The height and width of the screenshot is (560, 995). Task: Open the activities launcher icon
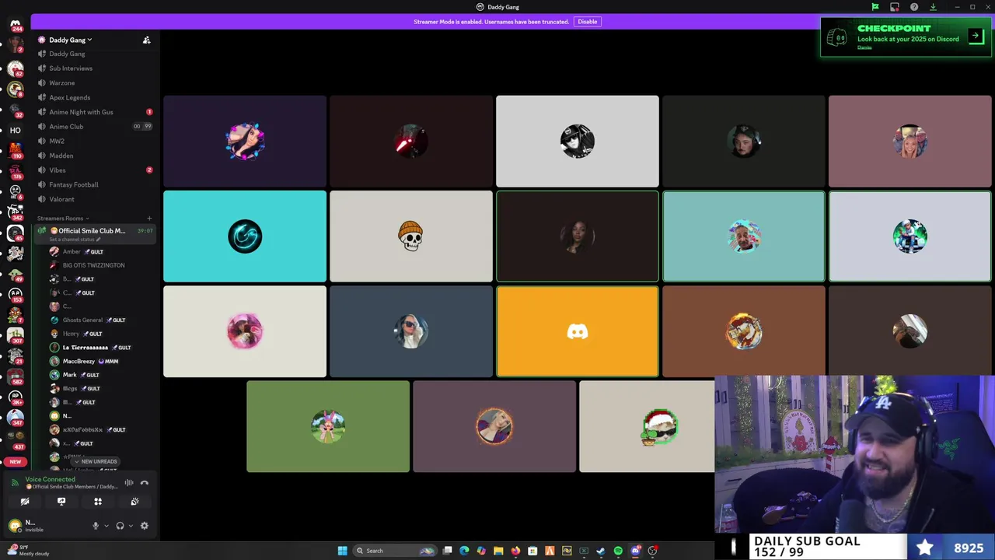coord(98,502)
